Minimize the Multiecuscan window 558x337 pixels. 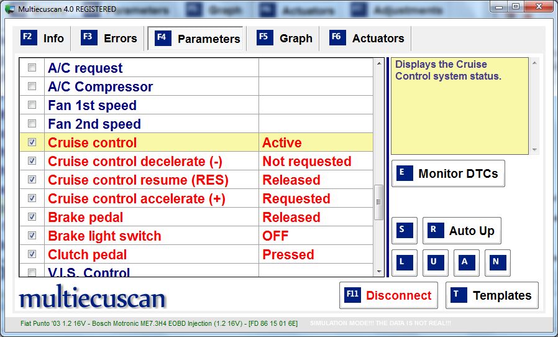(499, 6)
